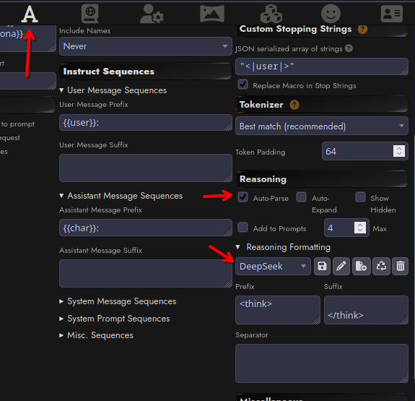Uncheck the Auto-Parse reasoning checkbox

pyautogui.click(x=243, y=197)
